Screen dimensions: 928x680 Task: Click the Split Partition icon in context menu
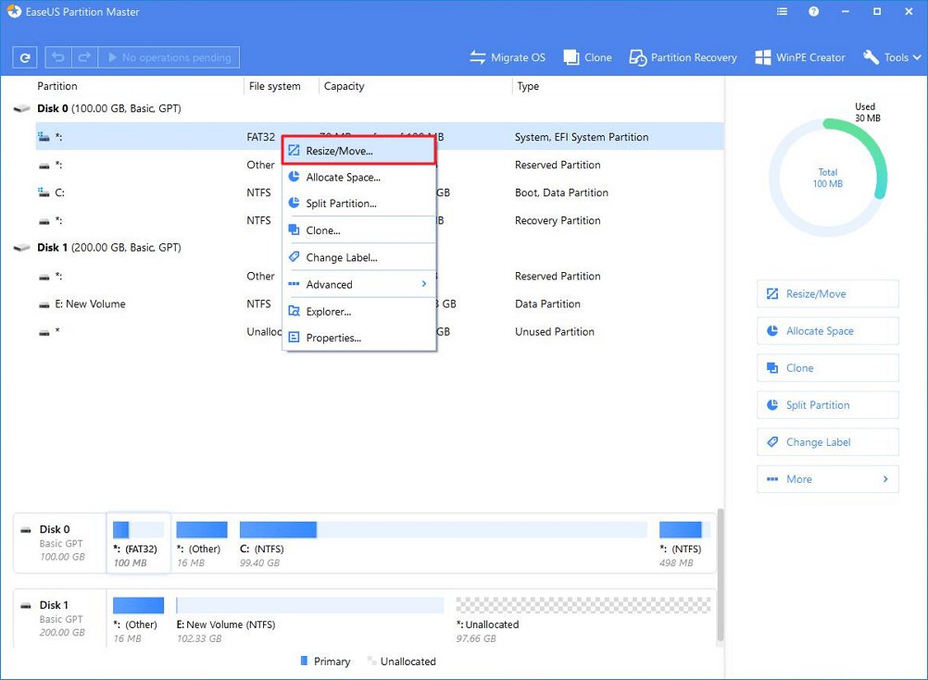point(294,203)
